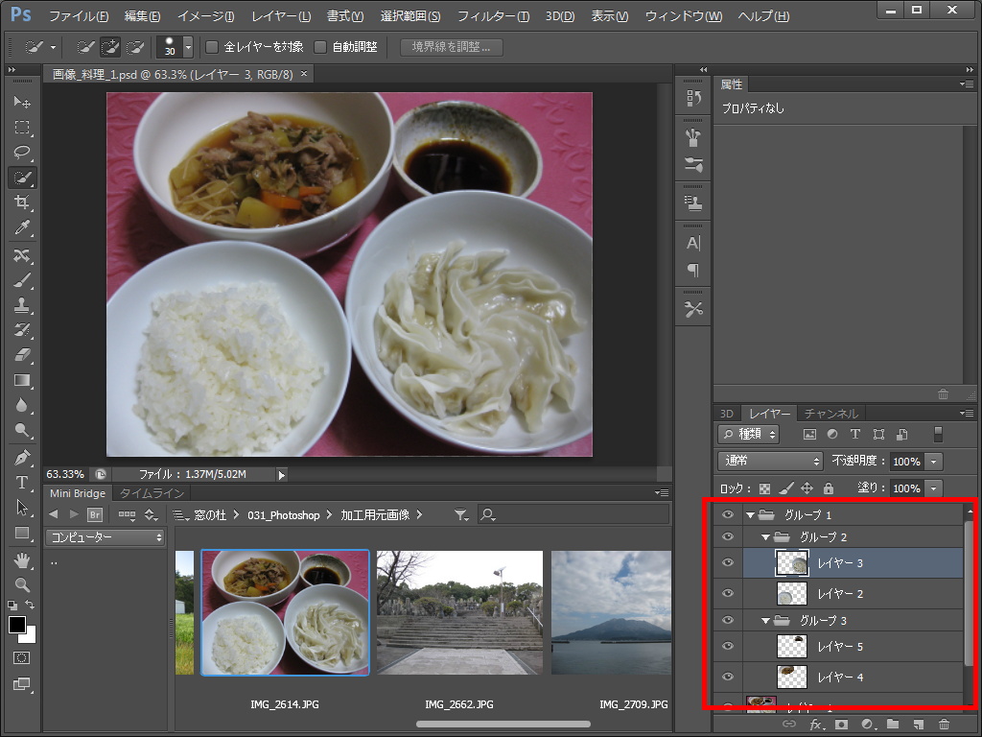Open the イメージ menu
The image size is (982, 737).
pyautogui.click(x=205, y=16)
